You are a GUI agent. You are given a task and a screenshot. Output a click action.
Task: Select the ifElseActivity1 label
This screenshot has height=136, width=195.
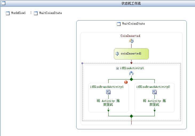click(x=132, y=68)
